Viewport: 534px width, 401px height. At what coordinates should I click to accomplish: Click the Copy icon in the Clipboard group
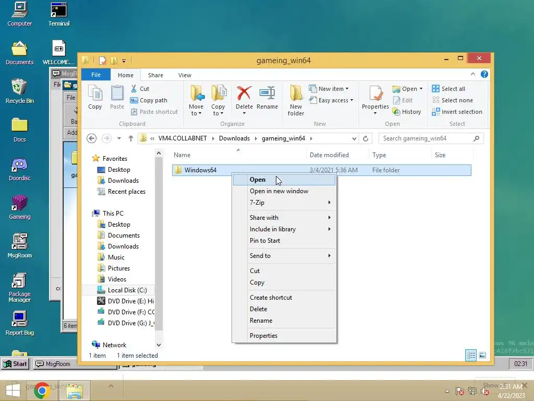tap(95, 93)
